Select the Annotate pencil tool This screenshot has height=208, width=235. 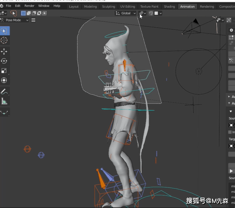point(4,91)
